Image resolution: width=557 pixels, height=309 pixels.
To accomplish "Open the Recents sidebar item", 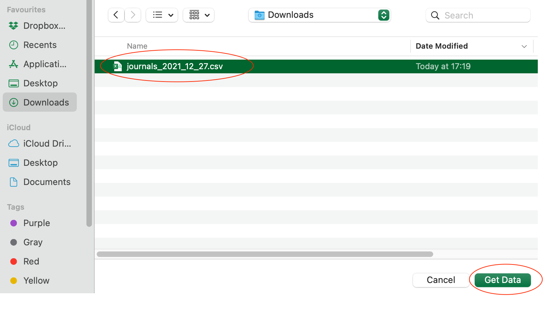I will [40, 45].
